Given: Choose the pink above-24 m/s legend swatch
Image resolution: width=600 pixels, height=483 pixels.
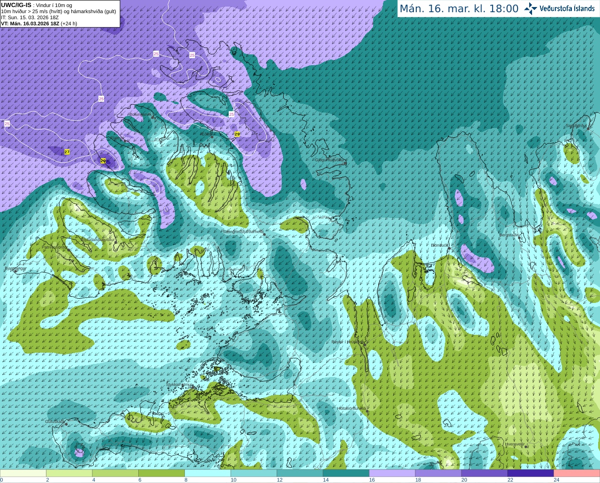Looking at the screenshot, I should (x=577, y=473).
